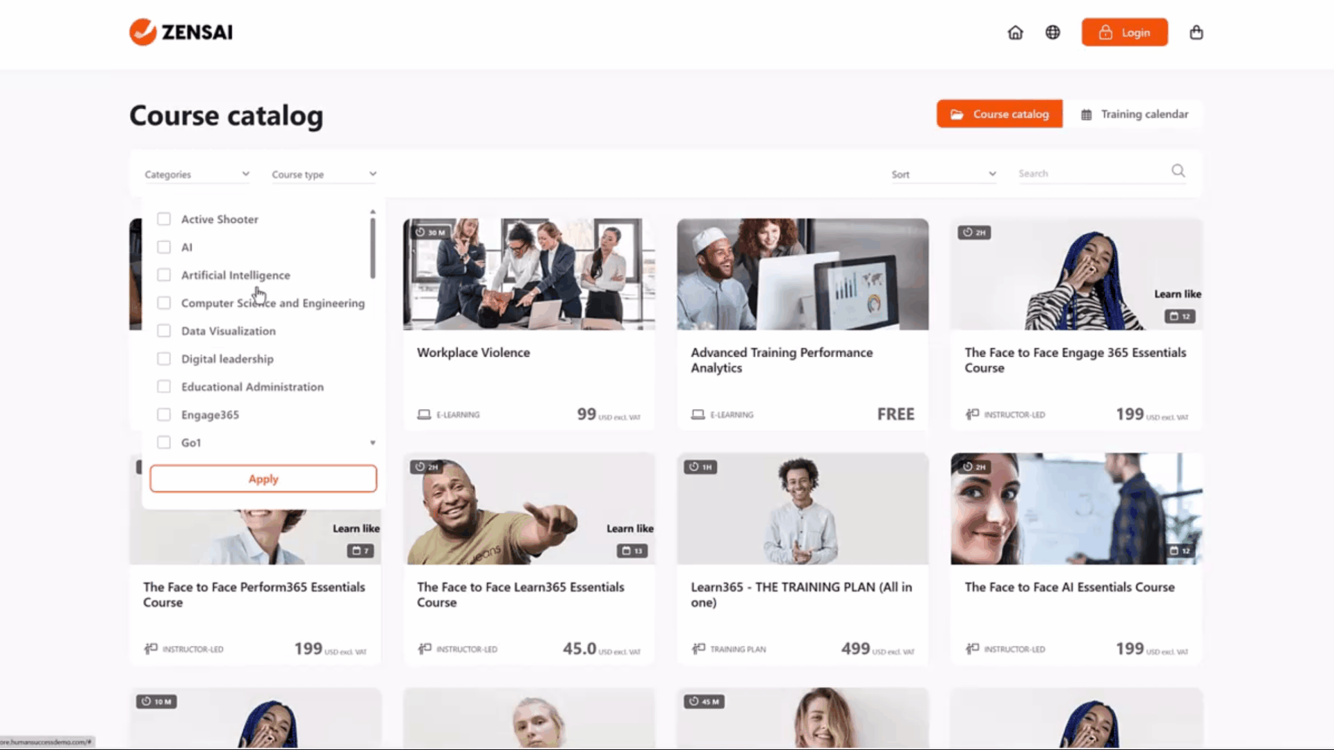Tick the Digital leadership checkbox
The image size is (1334, 750).
164,358
